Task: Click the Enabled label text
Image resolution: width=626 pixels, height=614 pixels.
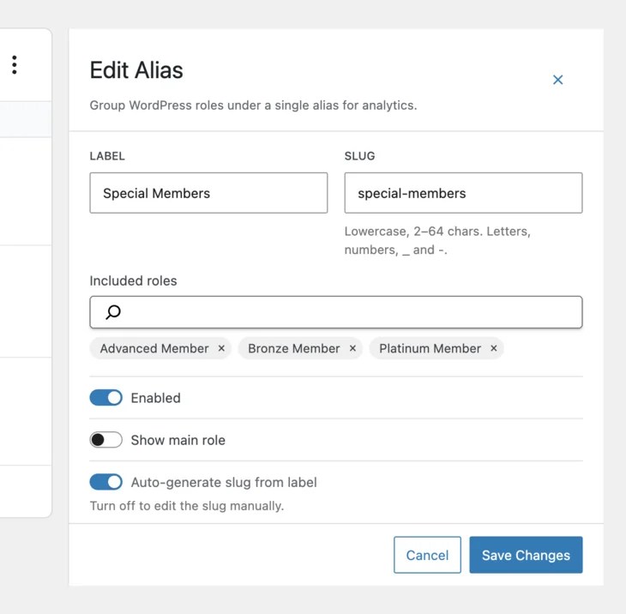Action: click(155, 398)
